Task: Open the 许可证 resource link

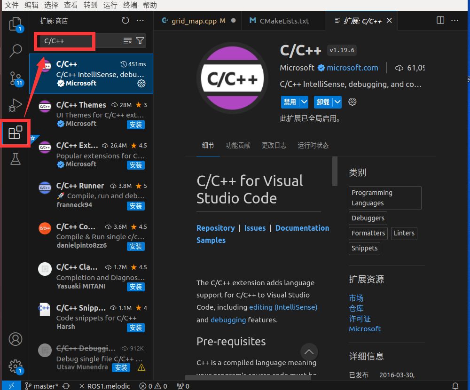Action: click(360, 319)
